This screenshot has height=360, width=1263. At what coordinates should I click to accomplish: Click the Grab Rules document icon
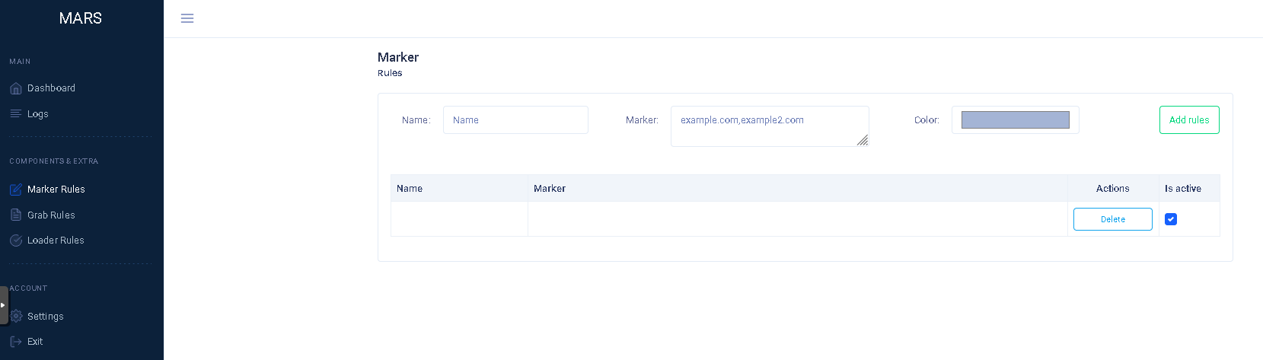[x=16, y=215]
